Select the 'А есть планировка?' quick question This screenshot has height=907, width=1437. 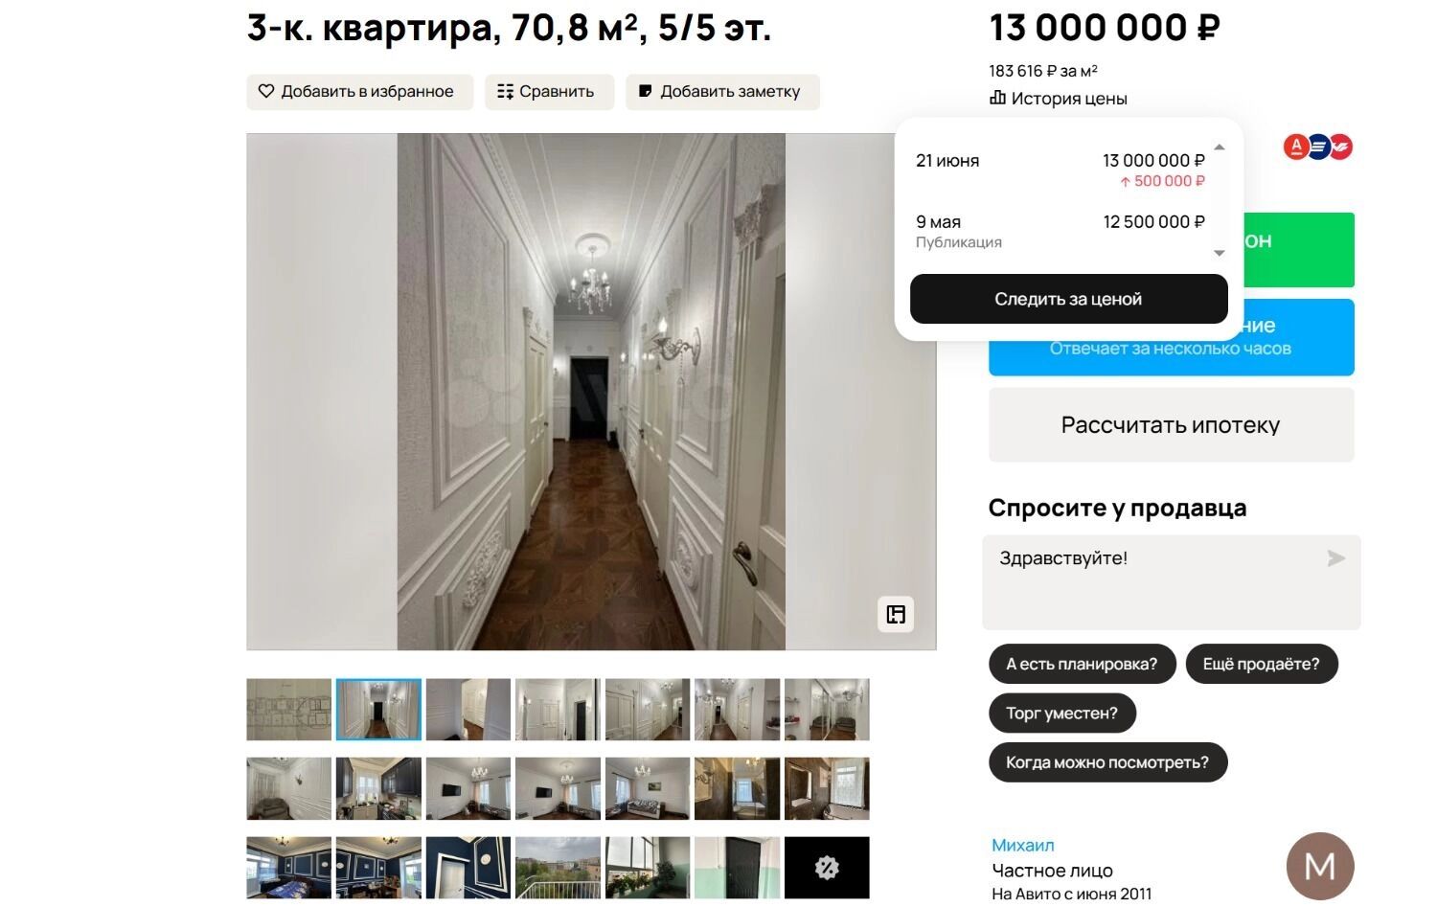coord(1082,664)
